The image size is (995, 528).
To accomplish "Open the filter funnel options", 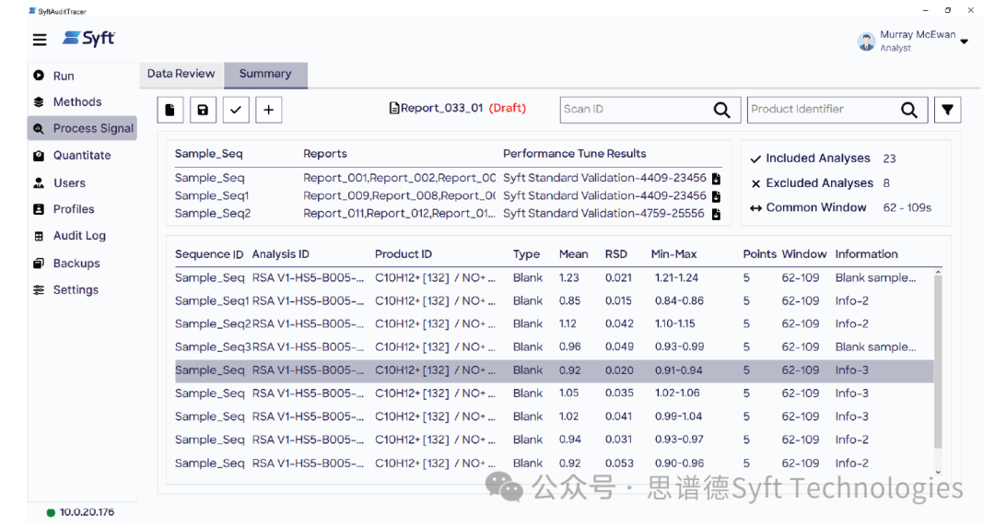I will 947,110.
